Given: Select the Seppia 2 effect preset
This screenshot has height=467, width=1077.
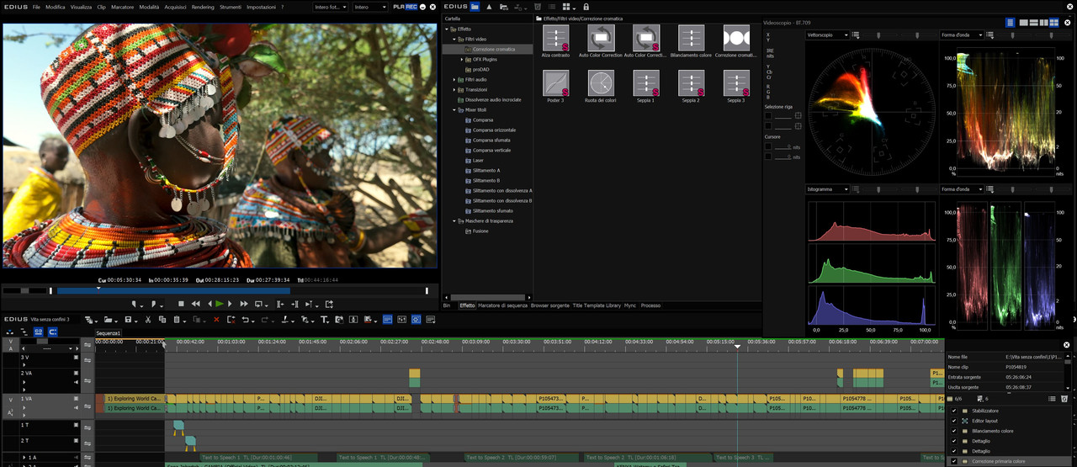Looking at the screenshot, I should [x=691, y=83].
